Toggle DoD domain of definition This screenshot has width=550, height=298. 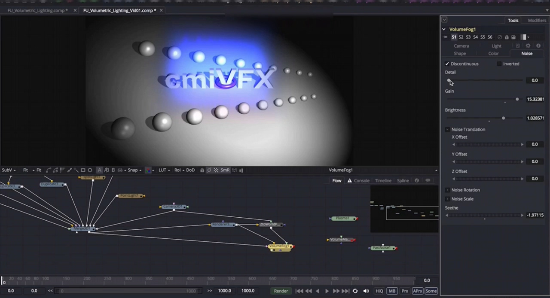coord(190,170)
